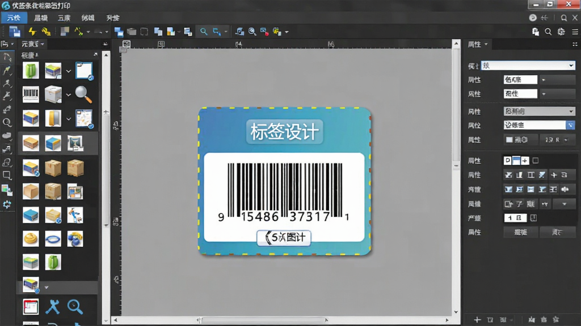Select the dashed rectangle selection toolbar icon
The height and width of the screenshot is (326, 581).
point(144,32)
